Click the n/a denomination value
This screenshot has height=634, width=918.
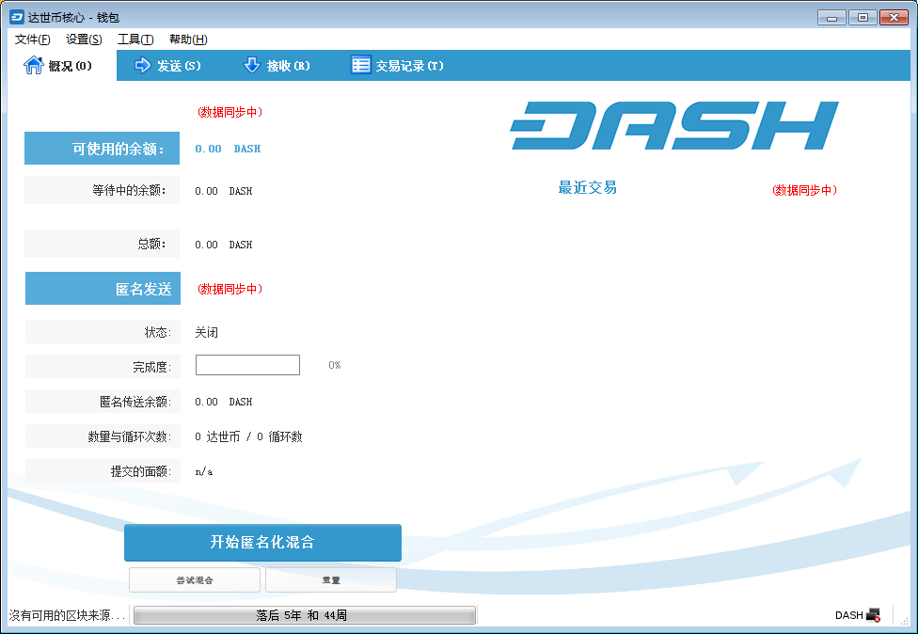(x=204, y=471)
